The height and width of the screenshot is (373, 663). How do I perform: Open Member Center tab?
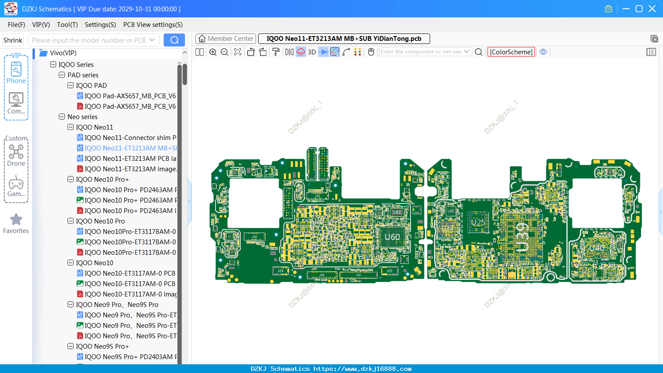(x=226, y=39)
